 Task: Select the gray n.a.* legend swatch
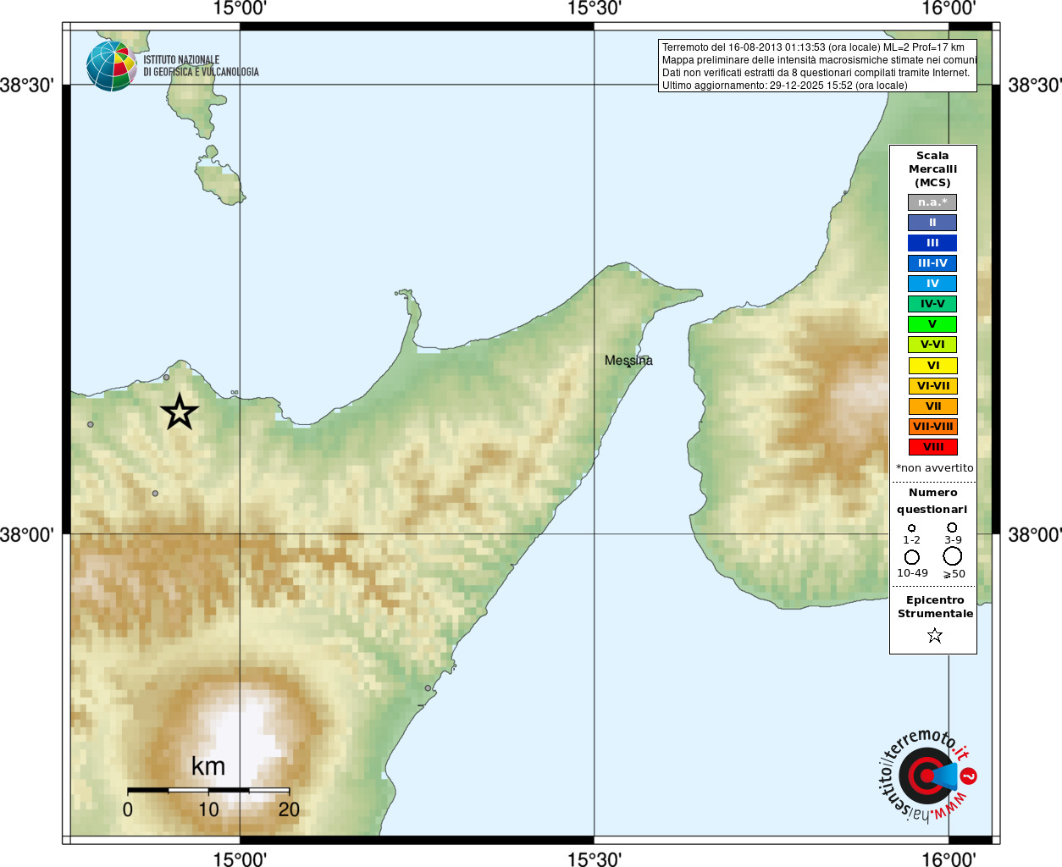point(932,202)
